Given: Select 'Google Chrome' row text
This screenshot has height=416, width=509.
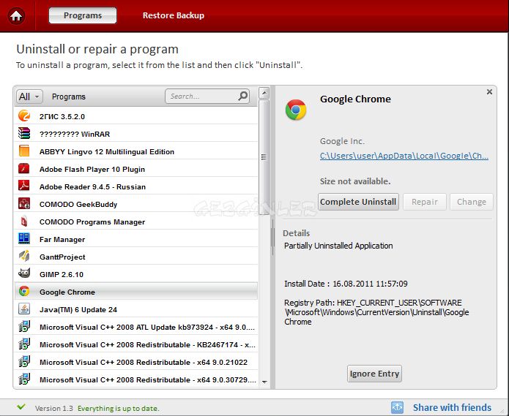Looking at the screenshot, I should click(67, 292).
